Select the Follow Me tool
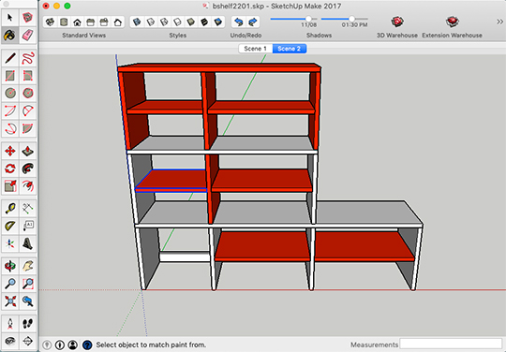Screen dimensions: 506x352 point(28,169)
